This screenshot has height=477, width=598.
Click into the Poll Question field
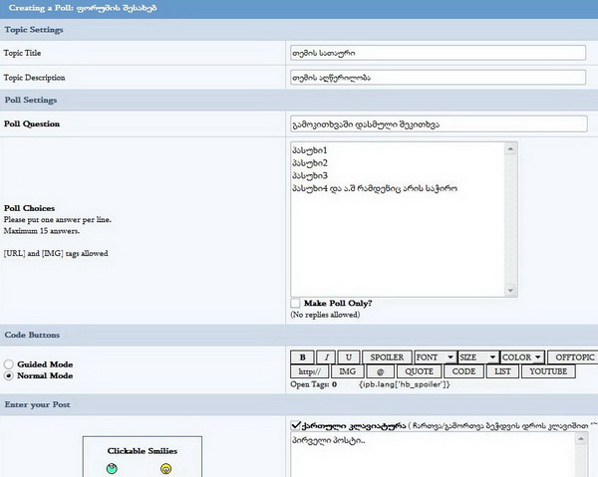click(x=439, y=124)
